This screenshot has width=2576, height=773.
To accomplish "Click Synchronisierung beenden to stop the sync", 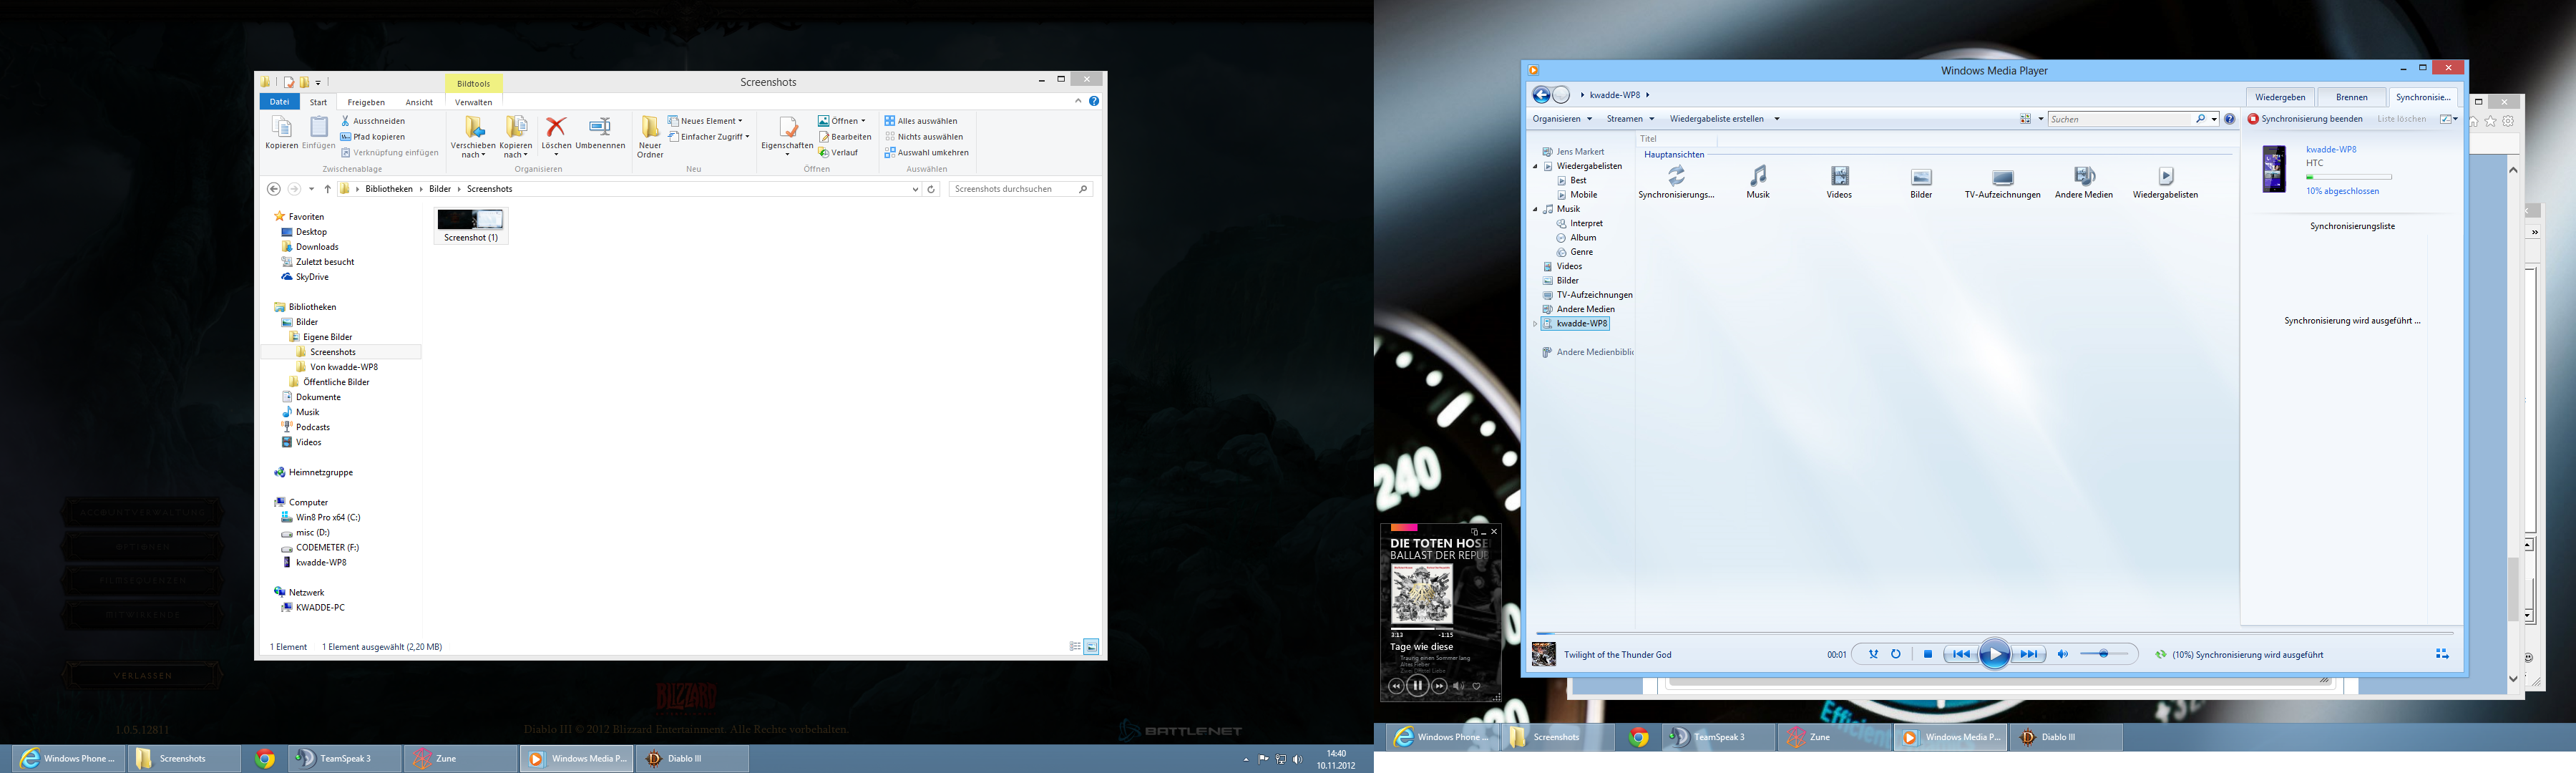I will click(x=2305, y=119).
